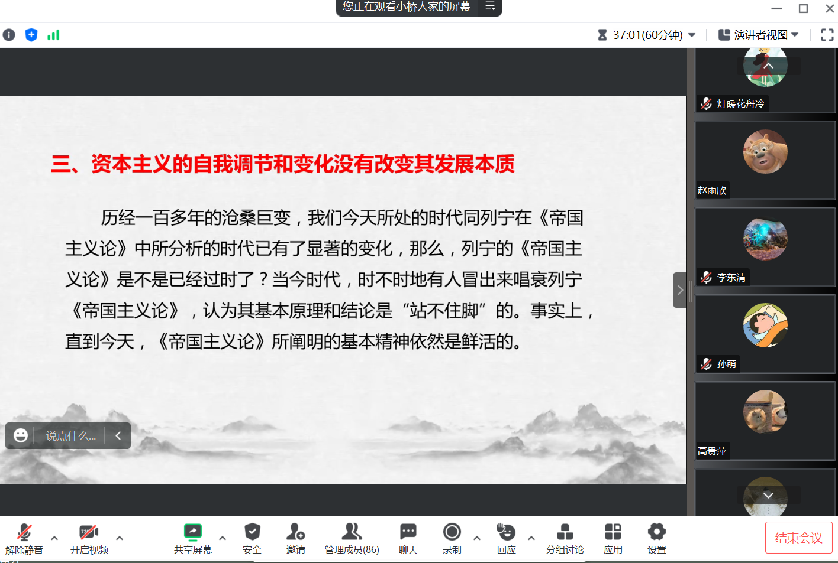Expand reaction options beside 回应

click(x=531, y=539)
